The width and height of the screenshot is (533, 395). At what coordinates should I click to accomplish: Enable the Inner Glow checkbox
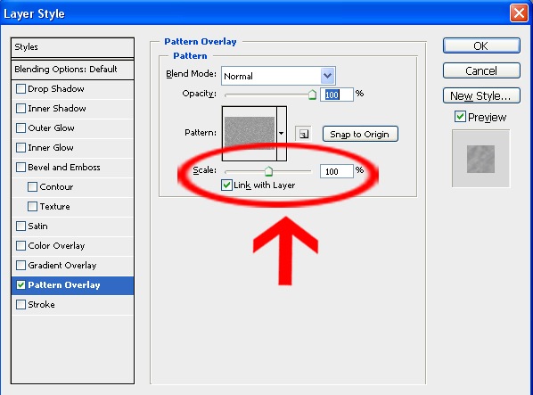pyautogui.click(x=21, y=147)
